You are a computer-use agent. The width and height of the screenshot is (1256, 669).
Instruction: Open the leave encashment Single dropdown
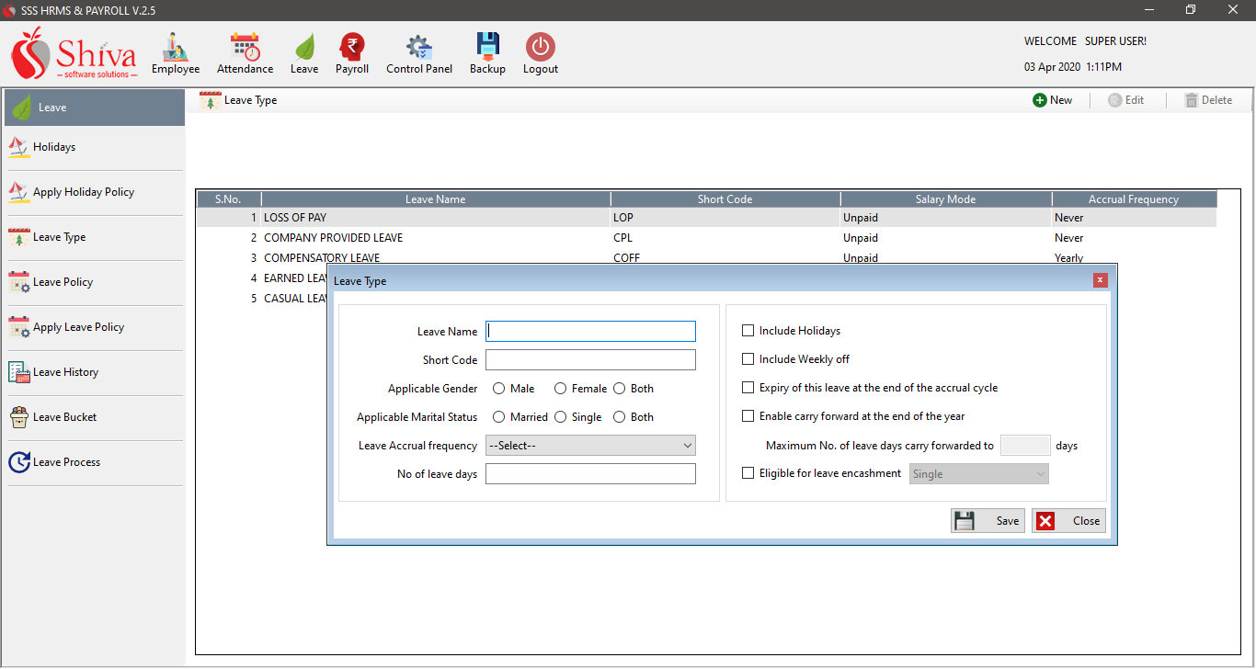978,474
